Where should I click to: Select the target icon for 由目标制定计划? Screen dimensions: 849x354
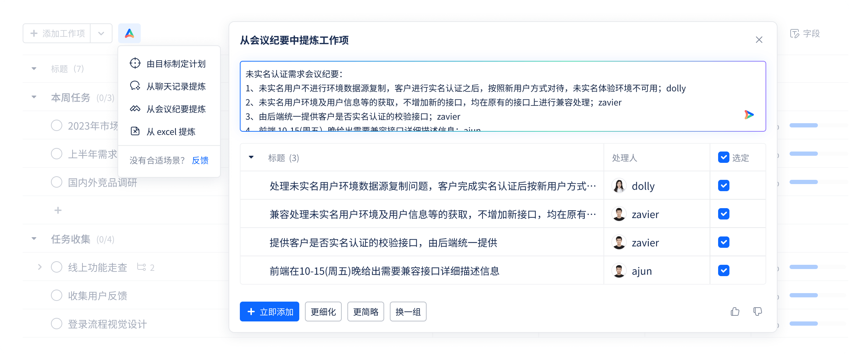[135, 63]
